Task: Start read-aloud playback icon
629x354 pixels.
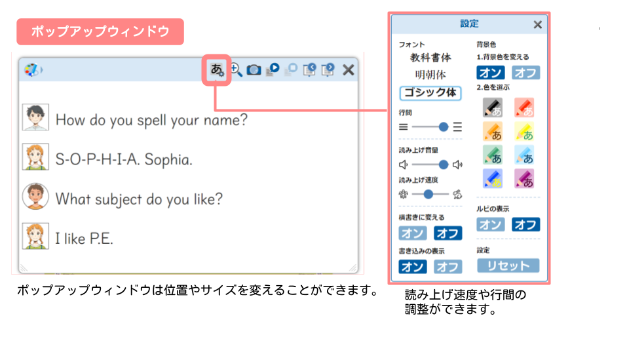Action: click(x=273, y=69)
